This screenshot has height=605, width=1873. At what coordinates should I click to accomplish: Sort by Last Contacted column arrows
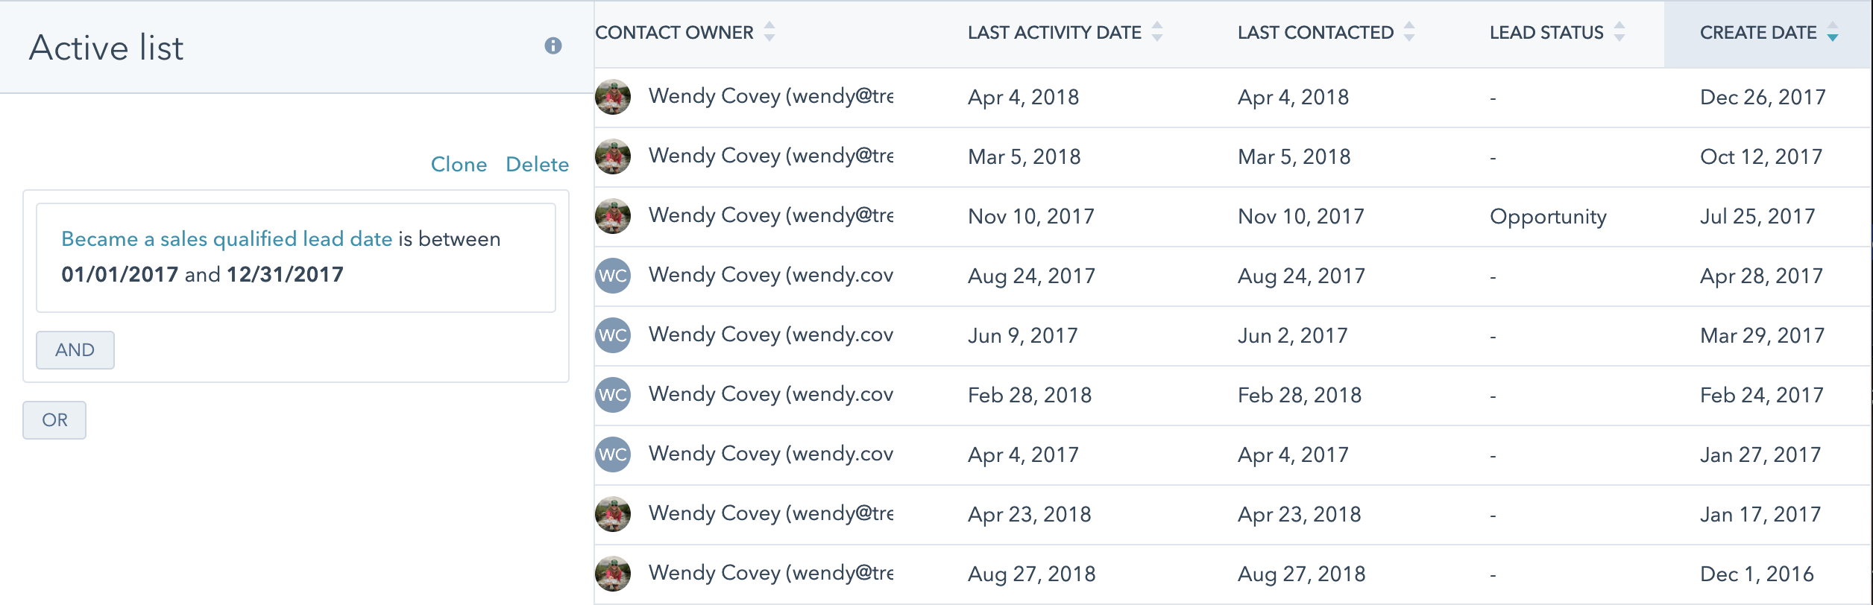click(1409, 32)
